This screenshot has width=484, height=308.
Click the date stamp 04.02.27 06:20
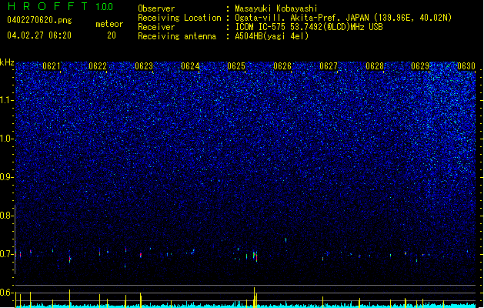tap(39, 35)
